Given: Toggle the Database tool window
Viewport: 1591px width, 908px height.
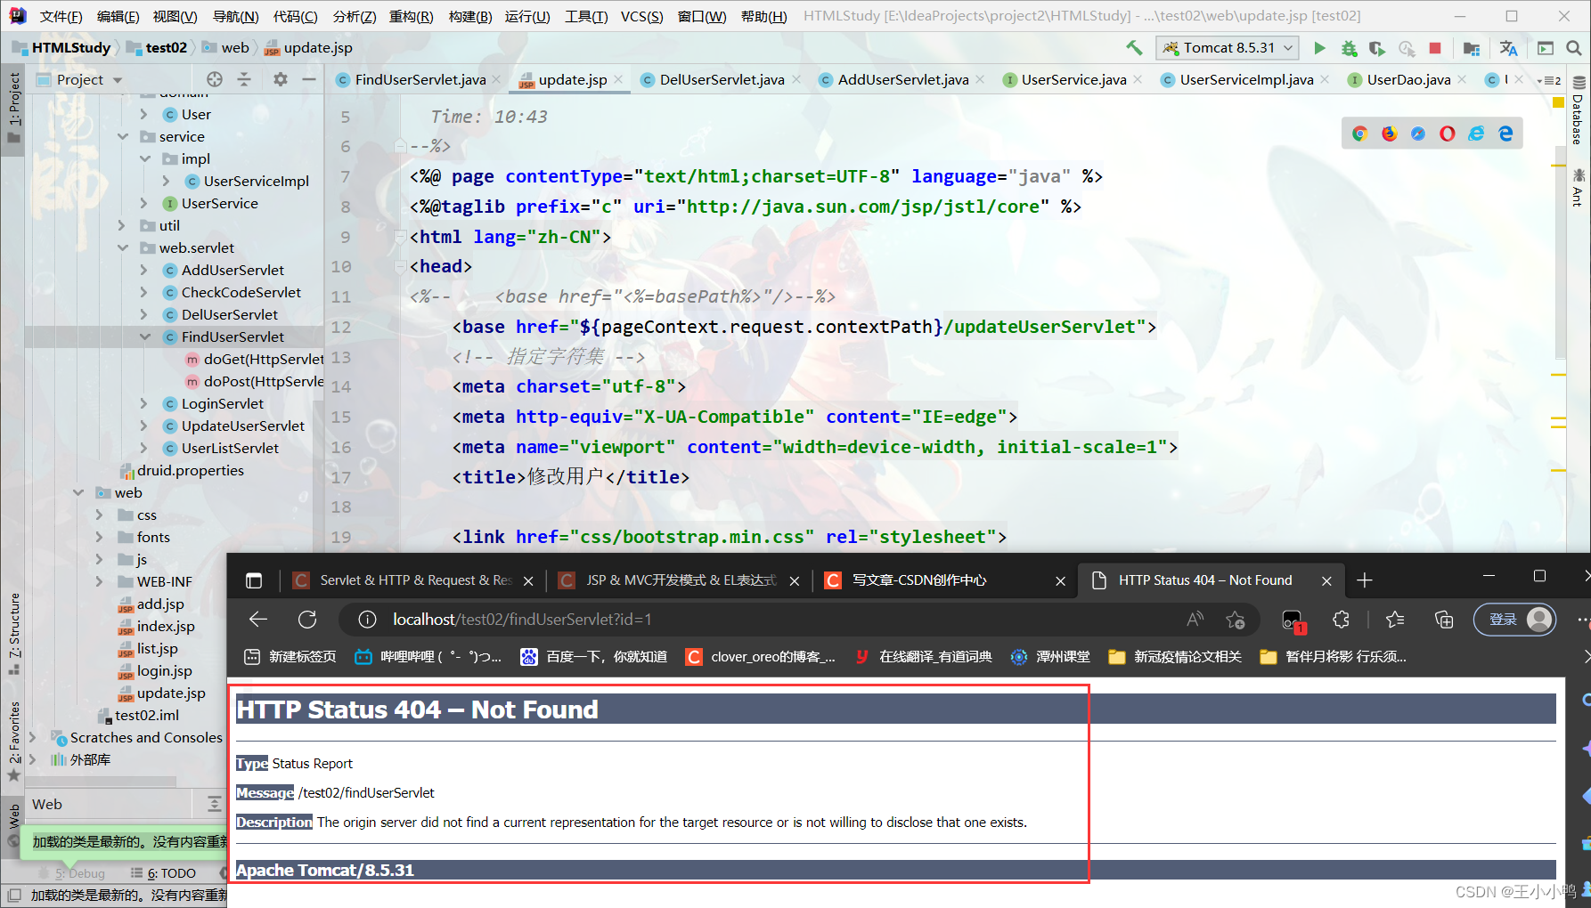Looking at the screenshot, I should 1579,111.
